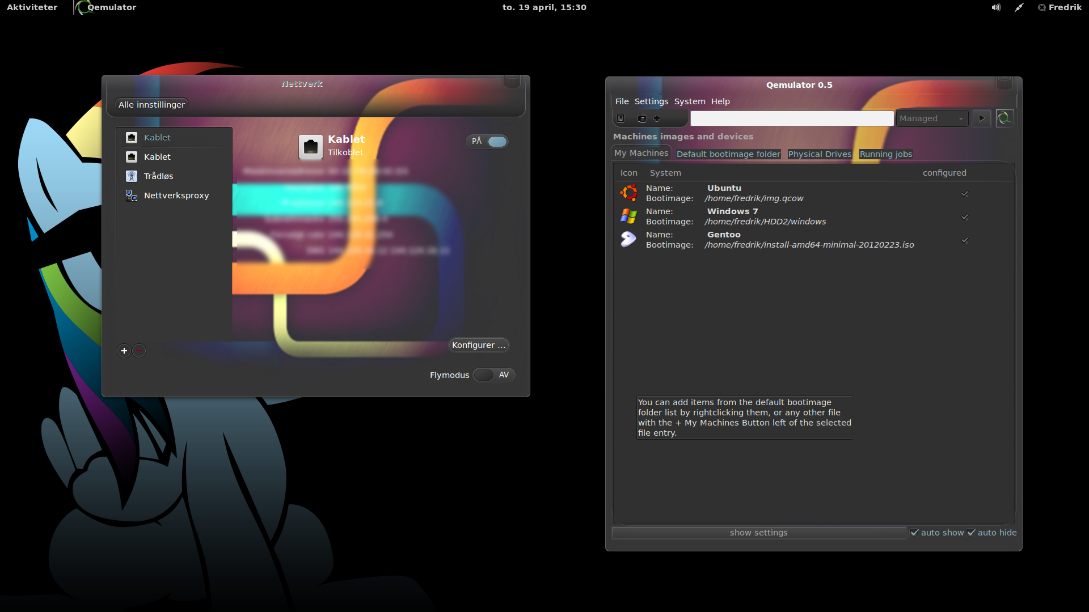Click the copy/duplicate icon in Qemulator toolbar
The image size is (1089, 612).
click(641, 118)
